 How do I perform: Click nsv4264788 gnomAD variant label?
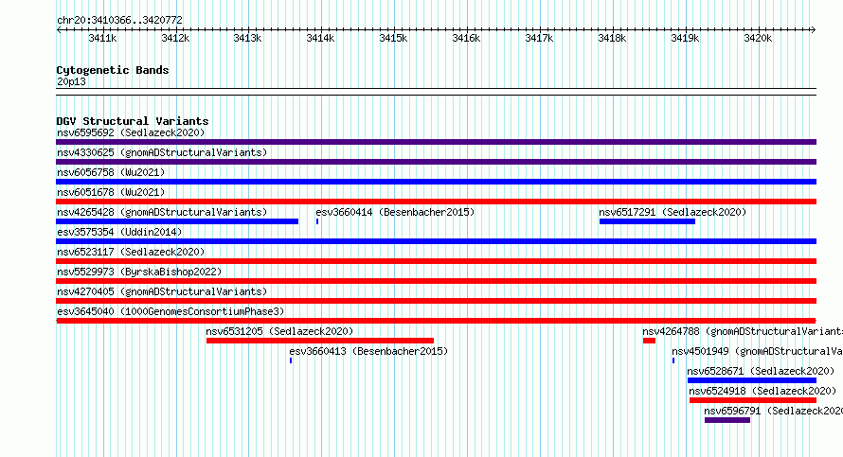coord(743,331)
